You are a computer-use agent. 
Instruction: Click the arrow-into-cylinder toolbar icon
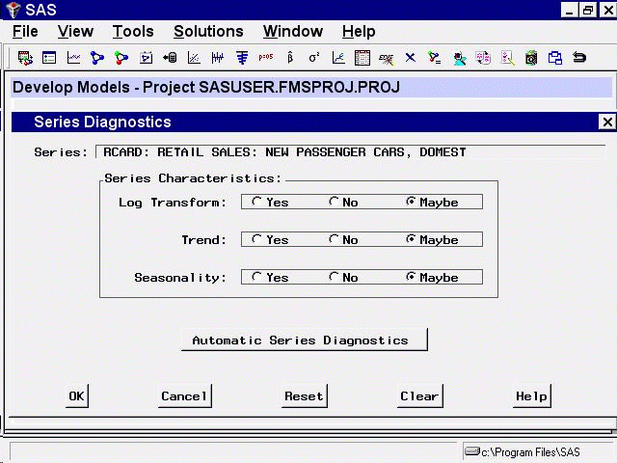click(170, 58)
